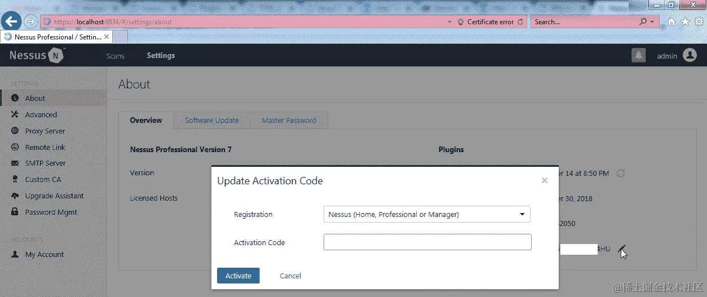Click the Custom CA certificate icon
The width and height of the screenshot is (707, 297).
pos(15,179)
